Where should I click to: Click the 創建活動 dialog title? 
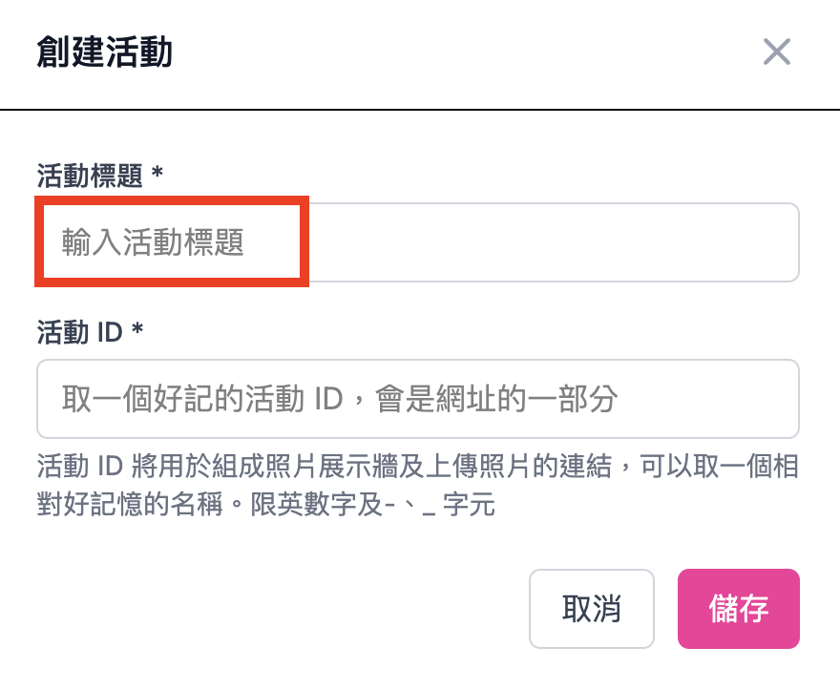tap(106, 52)
